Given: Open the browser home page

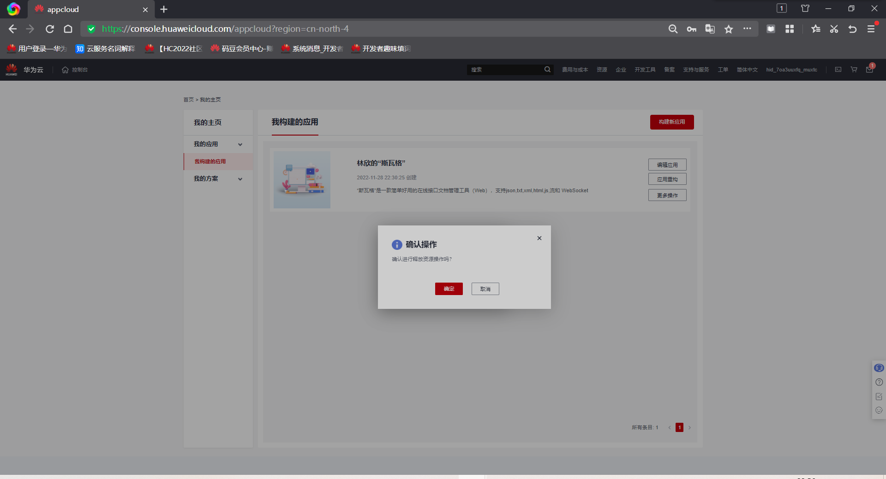Looking at the screenshot, I should click(x=68, y=29).
